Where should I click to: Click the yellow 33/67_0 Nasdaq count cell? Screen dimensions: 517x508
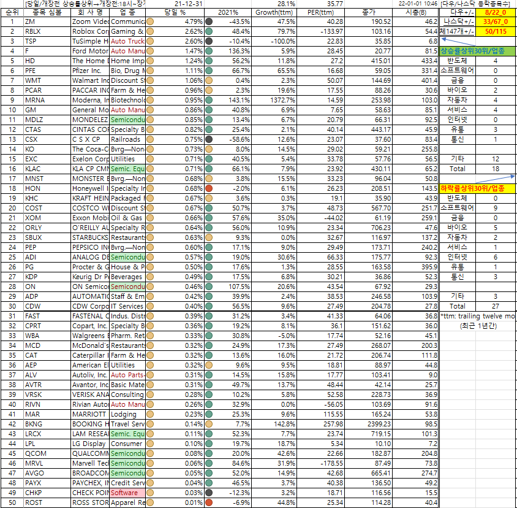(495, 22)
